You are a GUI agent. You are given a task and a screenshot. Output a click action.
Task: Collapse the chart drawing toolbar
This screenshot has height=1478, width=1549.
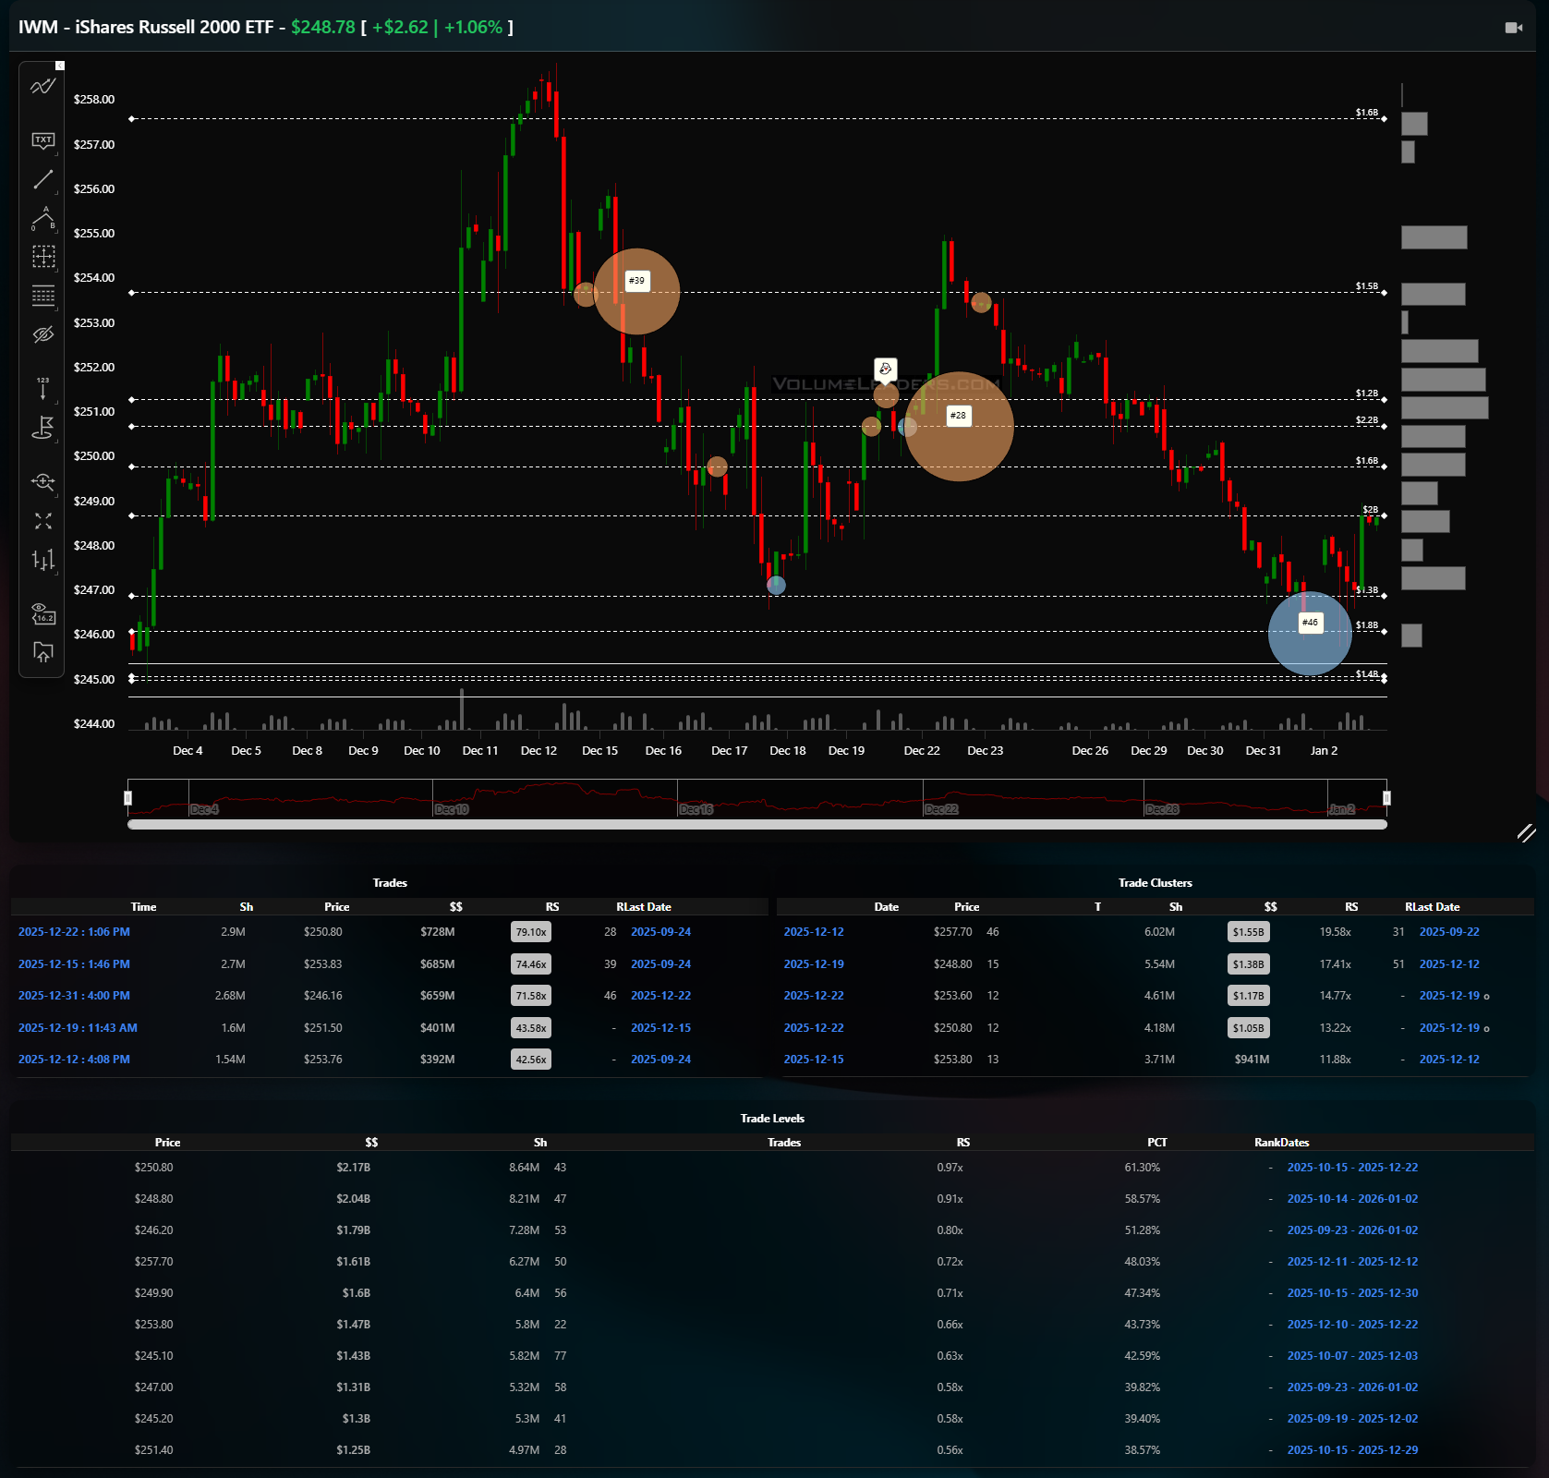60,66
